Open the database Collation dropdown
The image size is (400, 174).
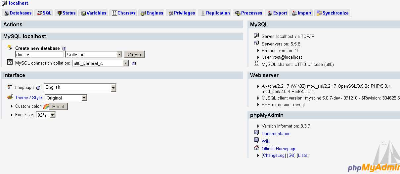(94, 55)
